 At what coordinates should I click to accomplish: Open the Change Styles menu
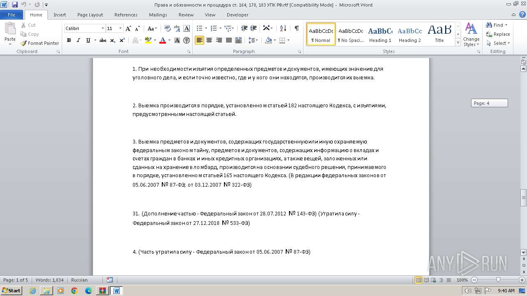tap(471, 35)
